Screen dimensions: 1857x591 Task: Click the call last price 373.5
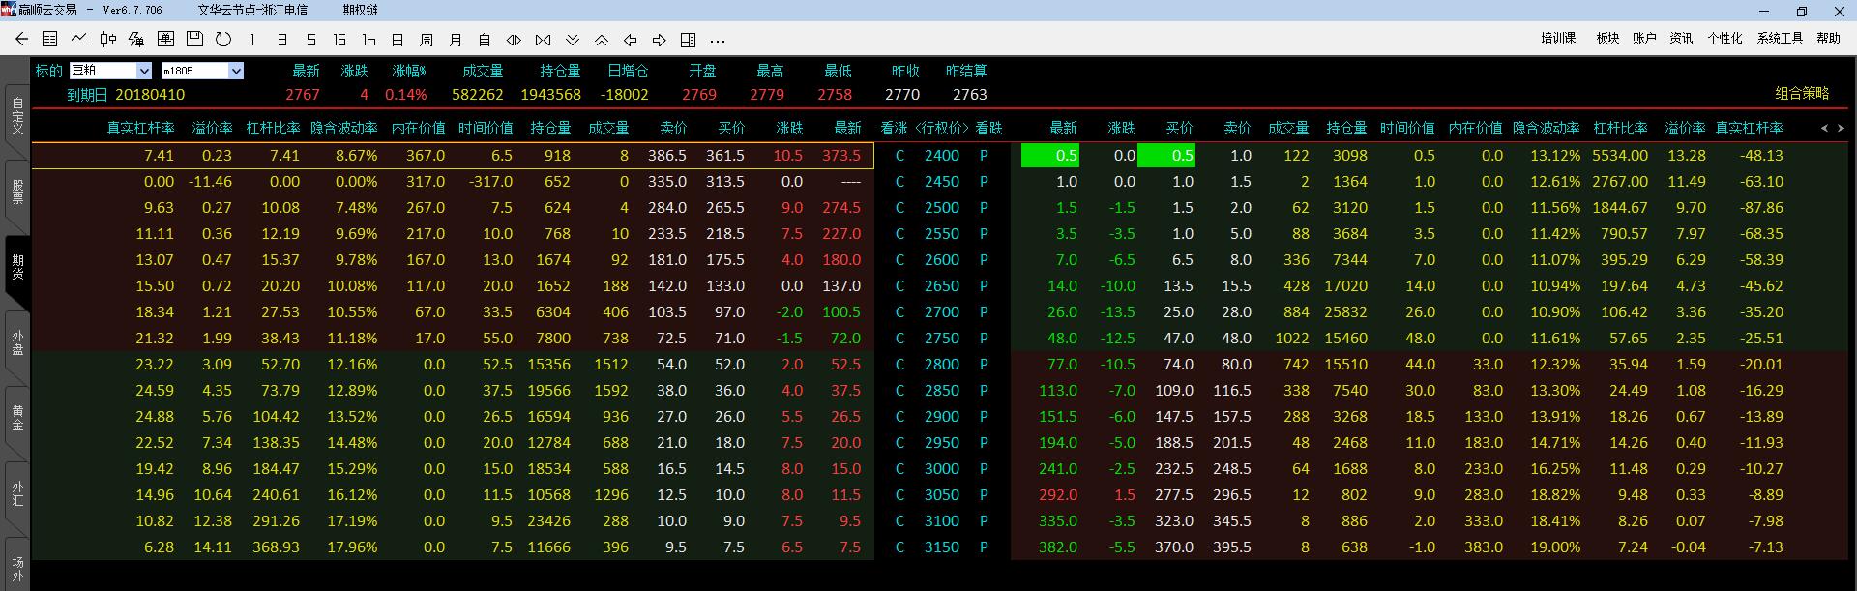(x=841, y=155)
